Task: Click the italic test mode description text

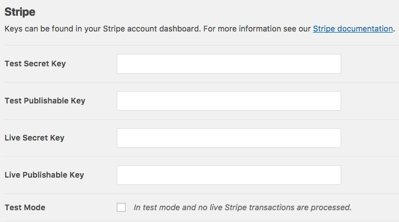Action: (x=242, y=207)
